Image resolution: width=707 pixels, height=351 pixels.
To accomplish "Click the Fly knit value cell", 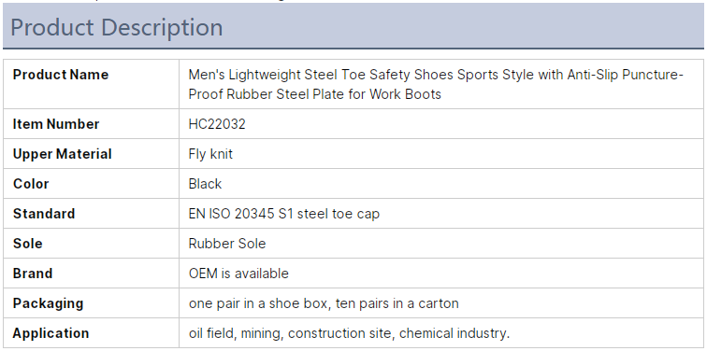I will pyautogui.click(x=441, y=154).
